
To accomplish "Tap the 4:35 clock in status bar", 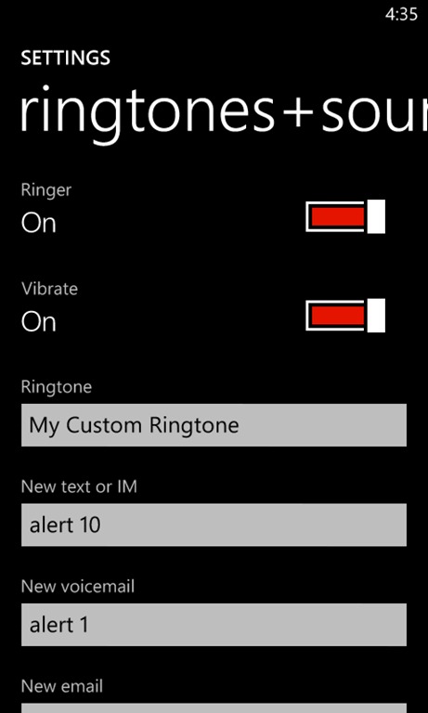I will coord(401,15).
